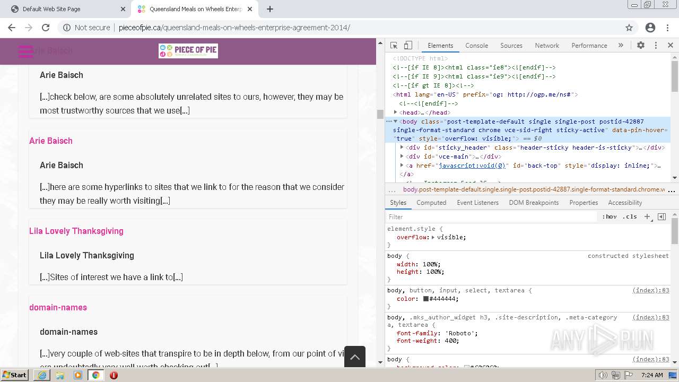Click the volume speaker tray icon
Screen dimensions: 679x382
pos(603,375)
